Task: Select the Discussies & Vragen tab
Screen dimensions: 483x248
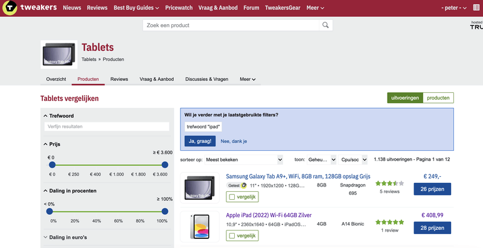Action: (206, 79)
